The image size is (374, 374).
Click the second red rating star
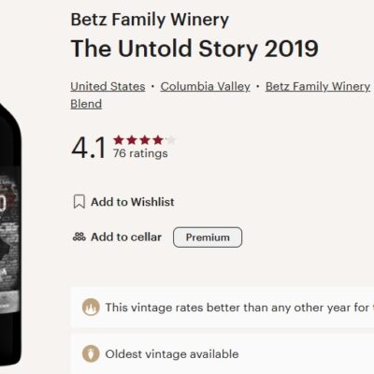[x=132, y=140]
